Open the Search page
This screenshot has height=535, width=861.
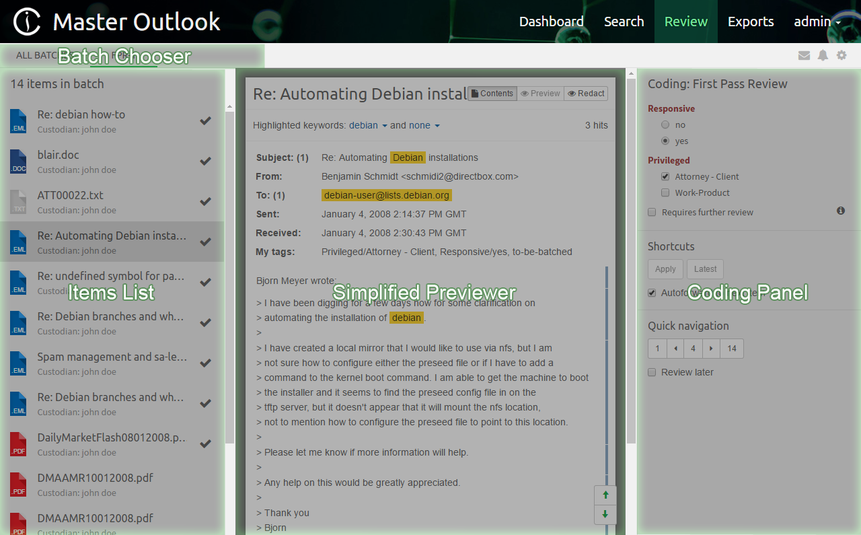coord(624,21)
